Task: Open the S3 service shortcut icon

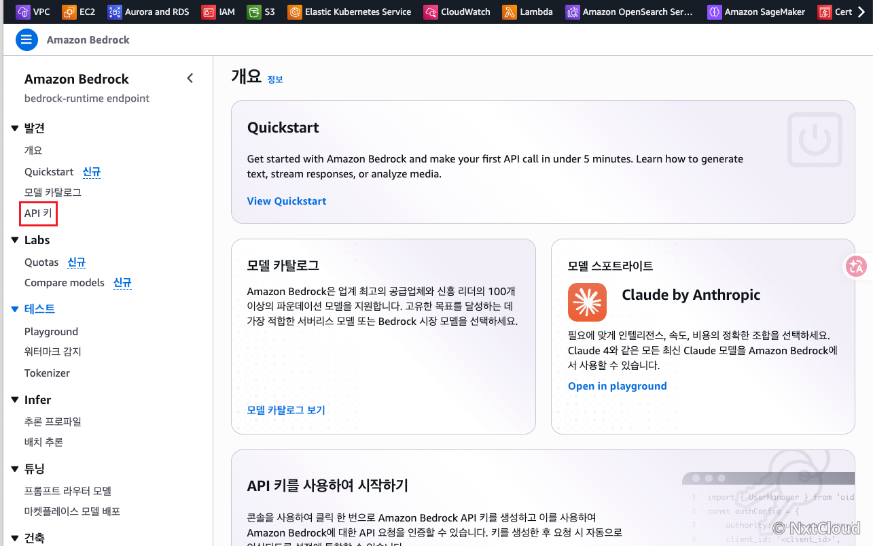Action: (x=254, y=12)
